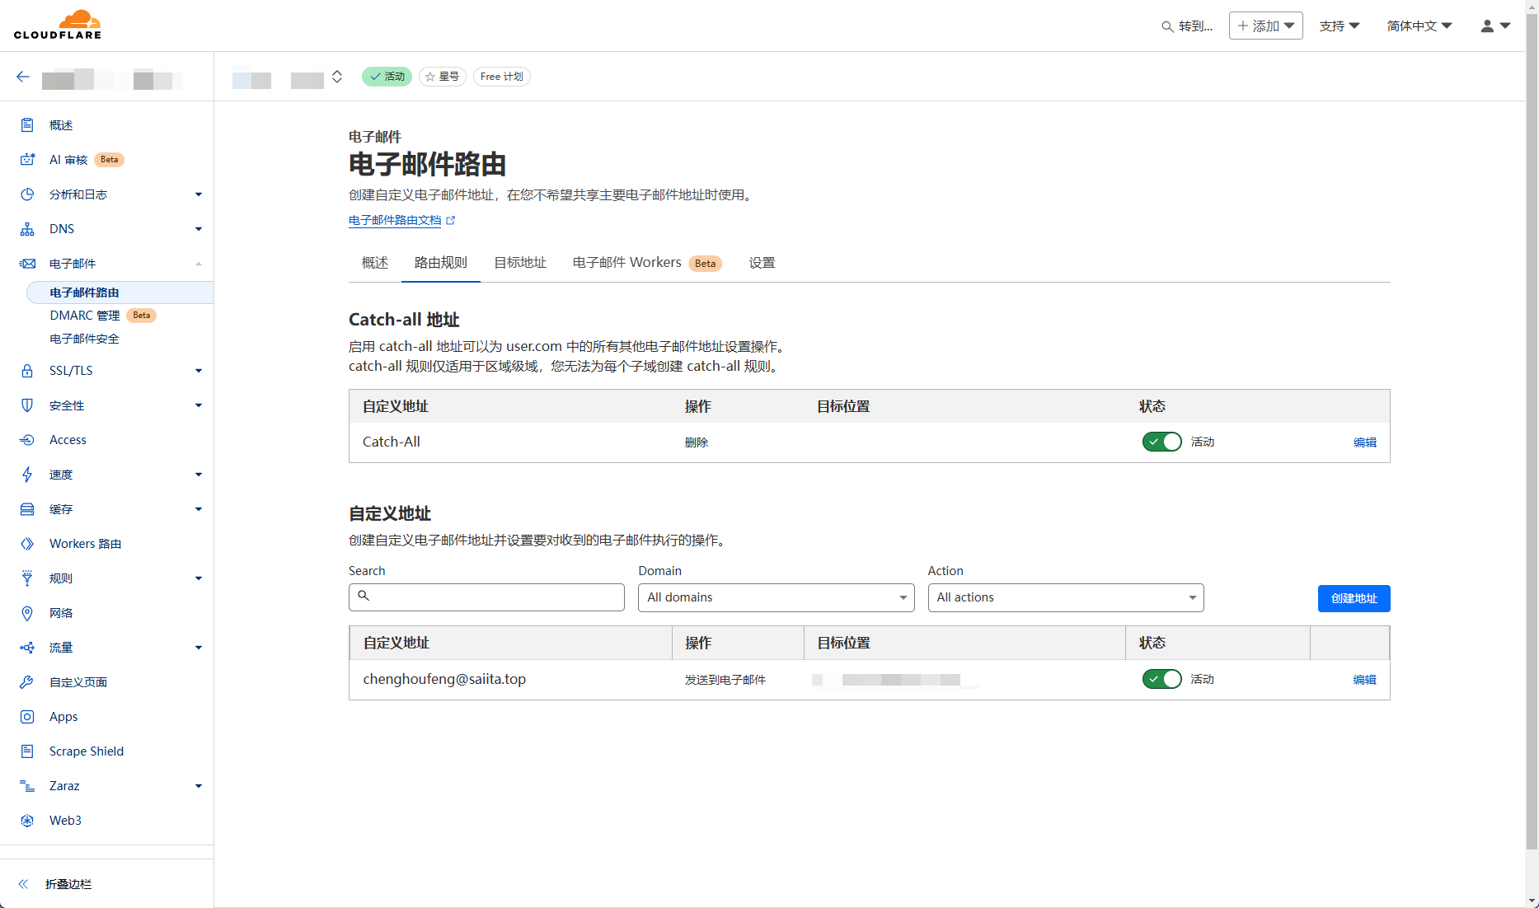This screenshot has width=1539, height=908.
Task: Click the back arrow in sidebar
Action: pyautogui.click(x=23, y=77)
